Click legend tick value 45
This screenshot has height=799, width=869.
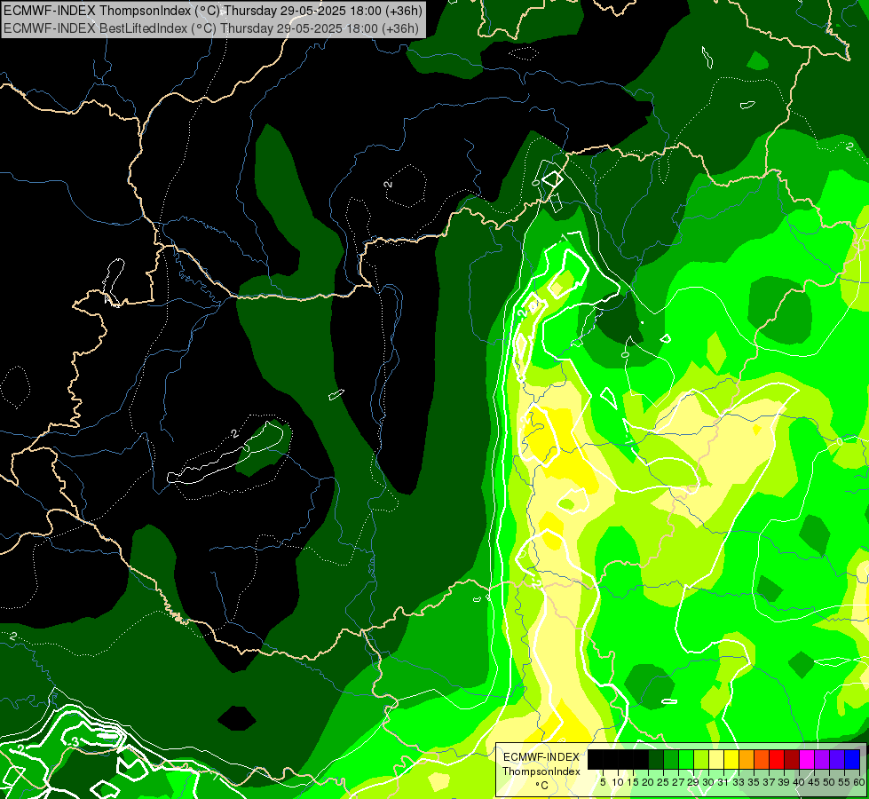point(814,782)
